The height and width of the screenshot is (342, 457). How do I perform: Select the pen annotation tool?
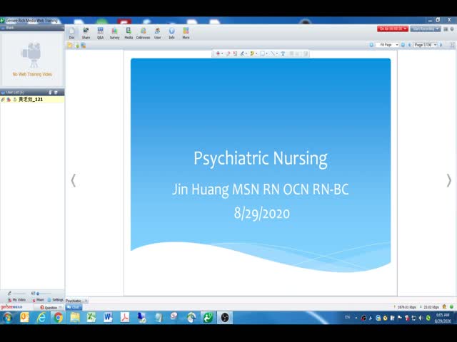[x=242, y=53]
